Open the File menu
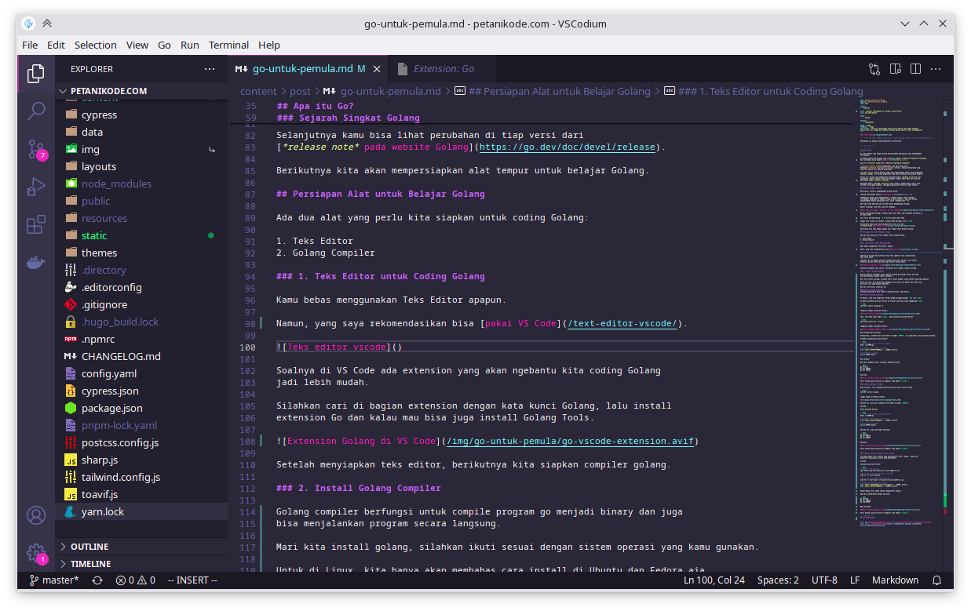Viewport: 971px width, 611px height. tap(30, 45)
